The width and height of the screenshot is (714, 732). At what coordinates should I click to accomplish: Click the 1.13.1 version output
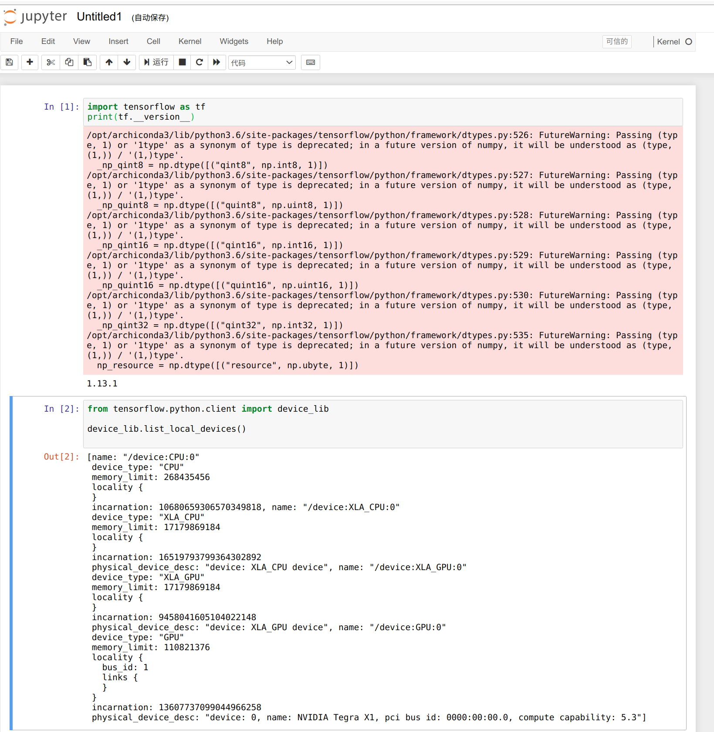(102, 383)
